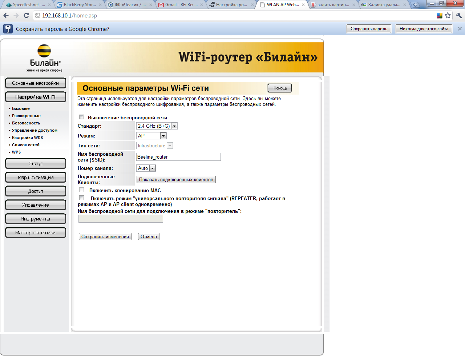
Task: Close the Настройка ро... tab
Action: (x=252, y=5)
